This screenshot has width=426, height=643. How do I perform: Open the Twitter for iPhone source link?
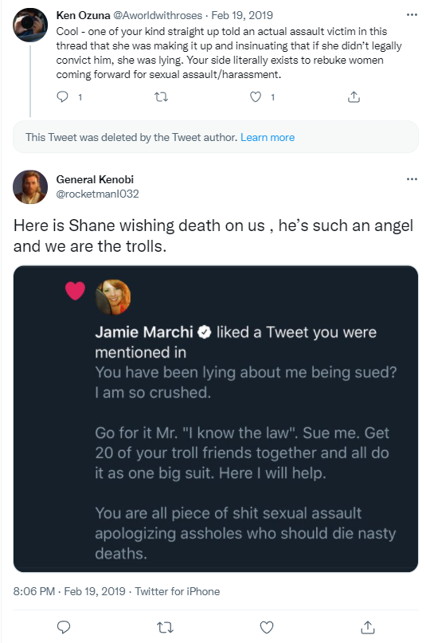tap(178, 591)
